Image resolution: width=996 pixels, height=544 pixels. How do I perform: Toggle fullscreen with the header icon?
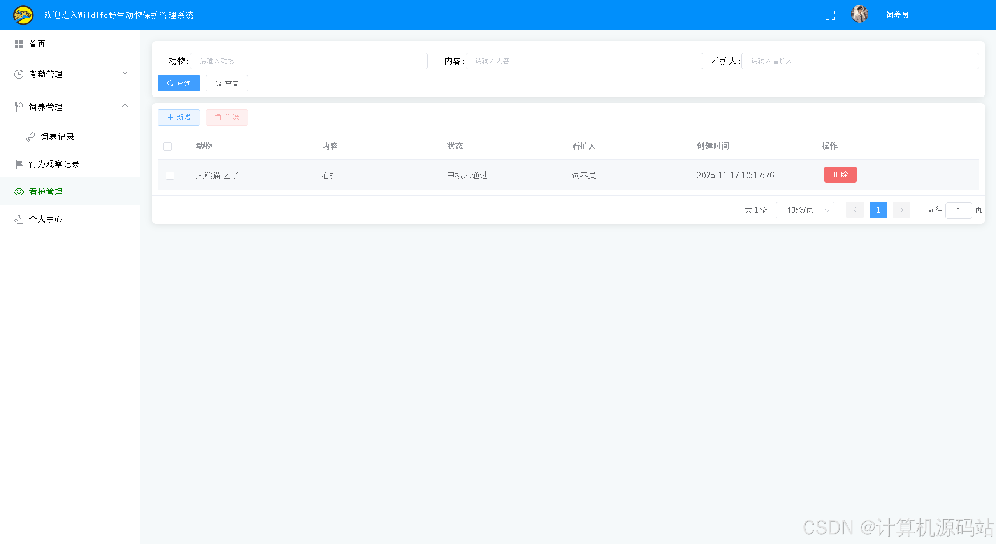[x=830, y=15]
